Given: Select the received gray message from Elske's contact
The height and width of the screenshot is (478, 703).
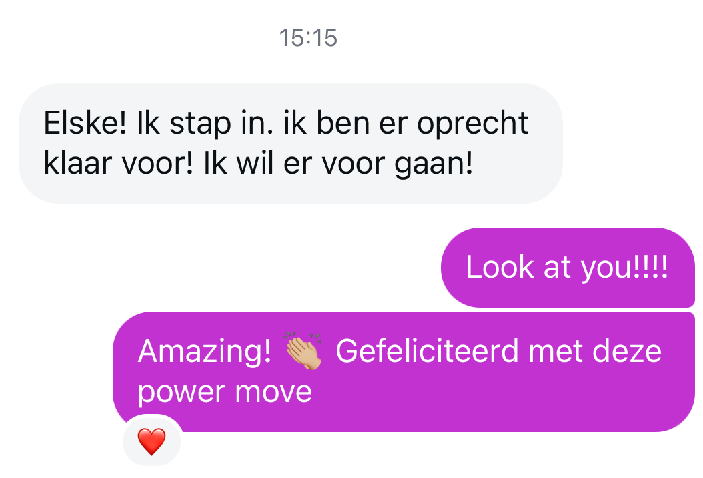Looking at the screenshot, I should click(291, 144).
